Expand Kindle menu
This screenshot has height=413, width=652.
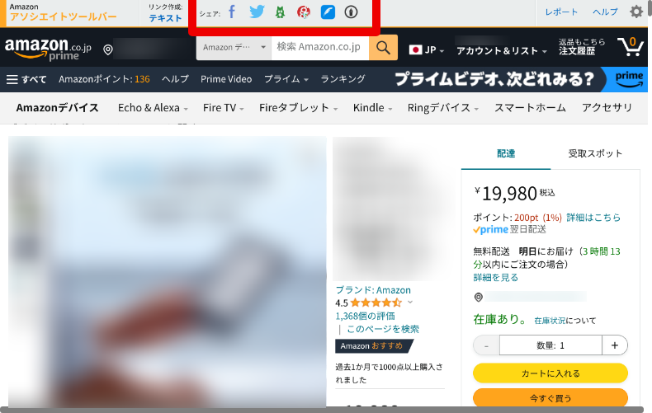pyautogui.click(x=372, y=108)
